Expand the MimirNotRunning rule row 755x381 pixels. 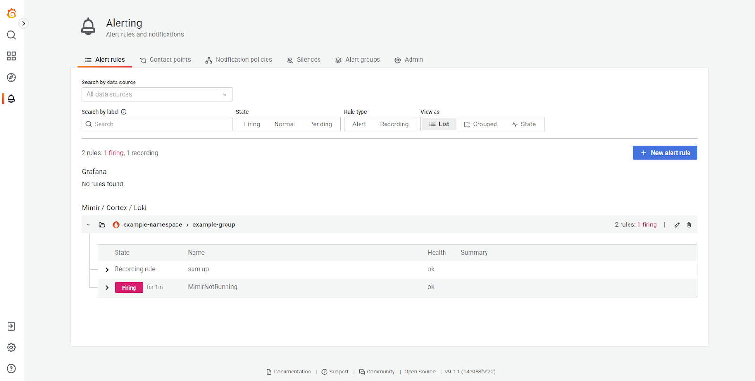click(x=107, y=288)
